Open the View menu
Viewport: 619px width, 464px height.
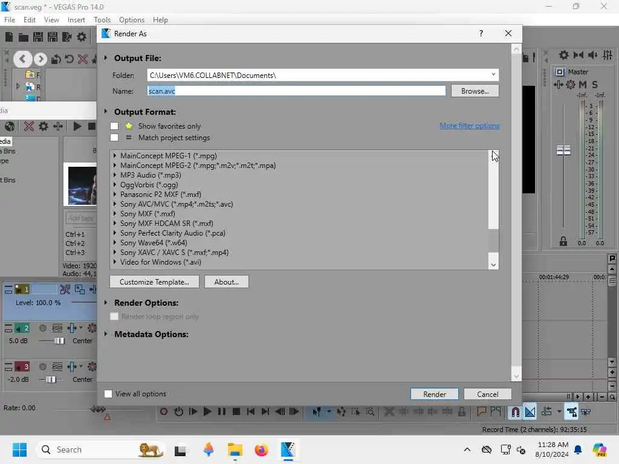click(51, 20)
